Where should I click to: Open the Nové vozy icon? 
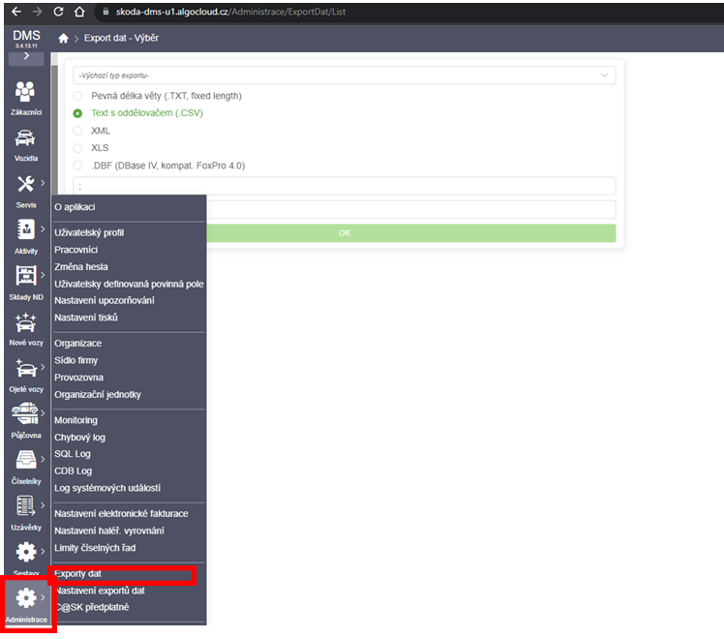pyautogui.click(x=25, y=323)
